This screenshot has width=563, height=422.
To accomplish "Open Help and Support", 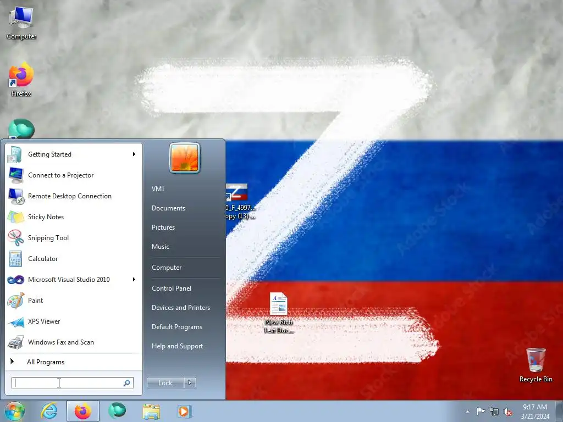I will (x=178, y=346).
